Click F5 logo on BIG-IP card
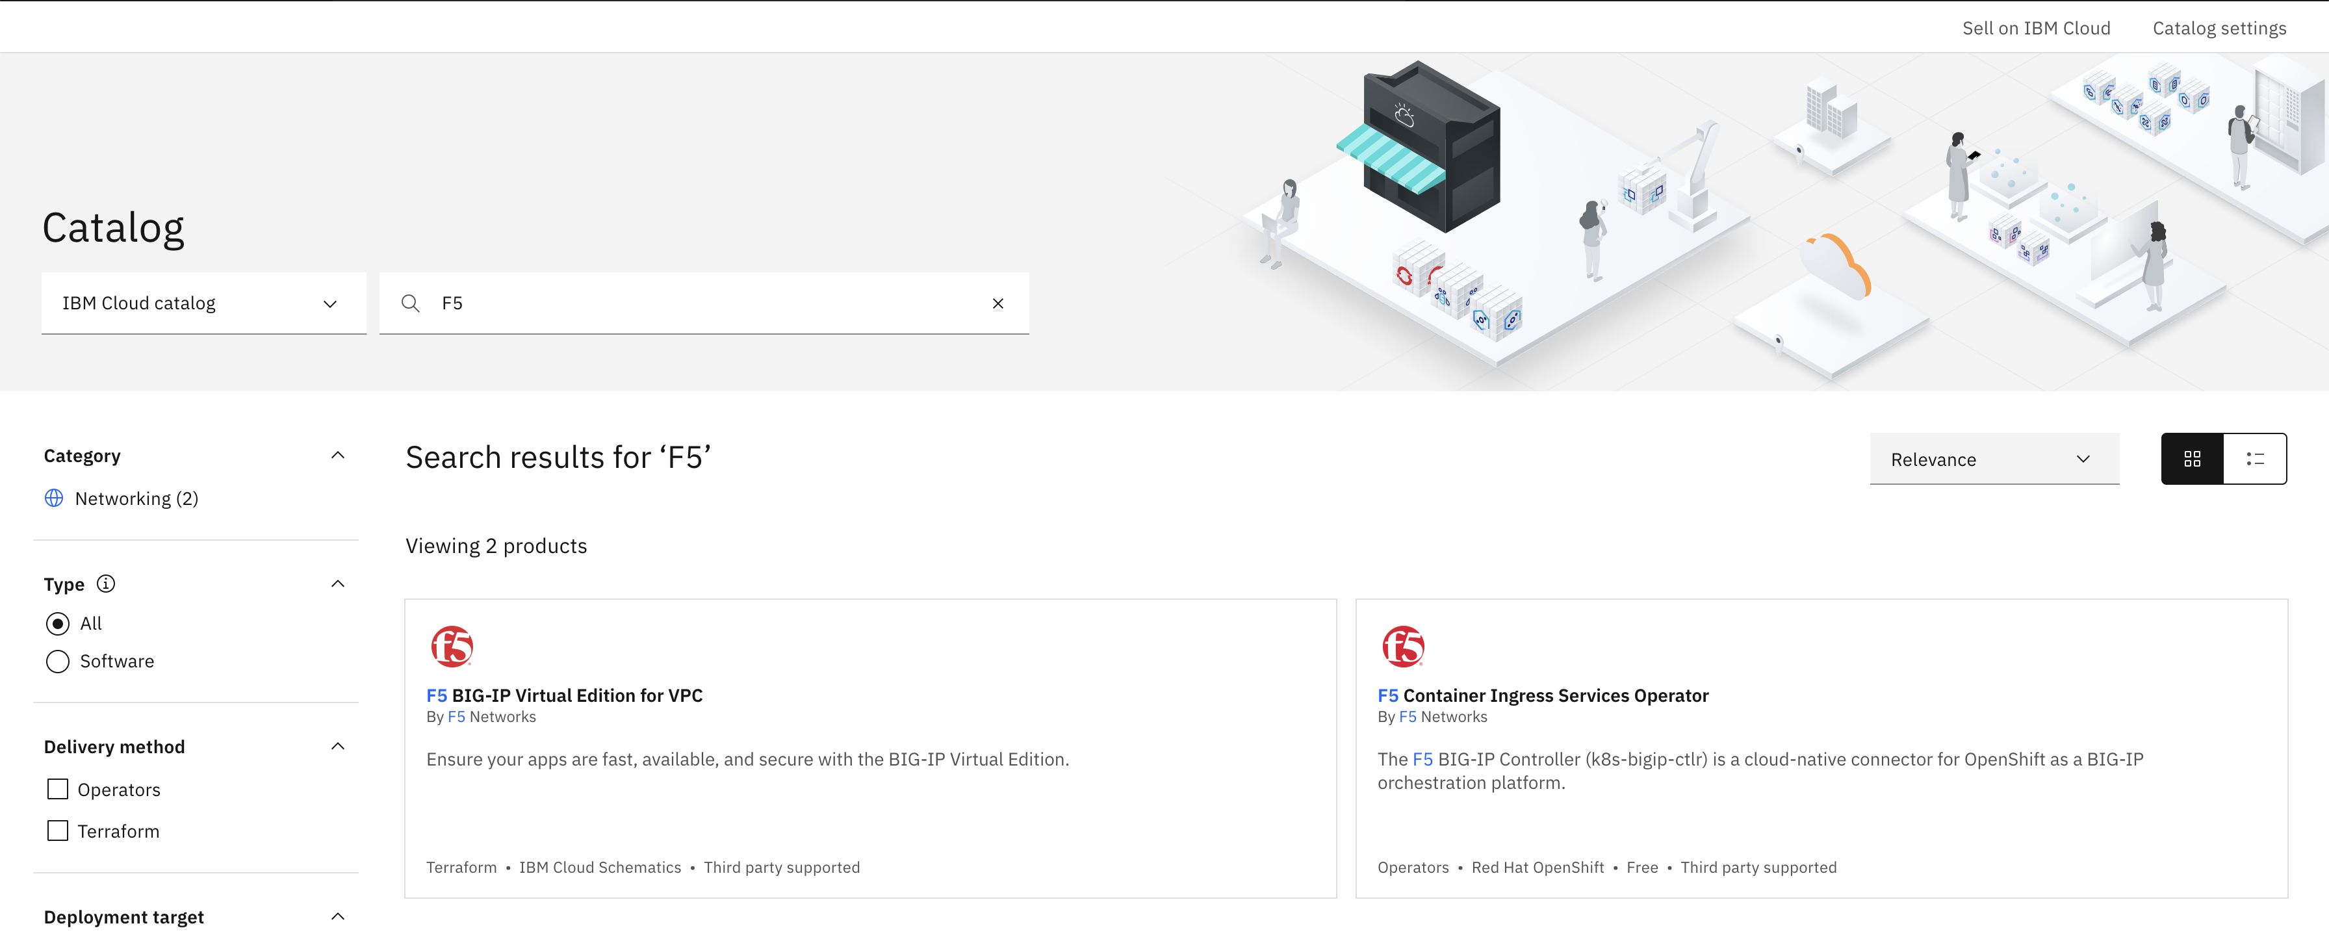 click(x=451, y=647)
